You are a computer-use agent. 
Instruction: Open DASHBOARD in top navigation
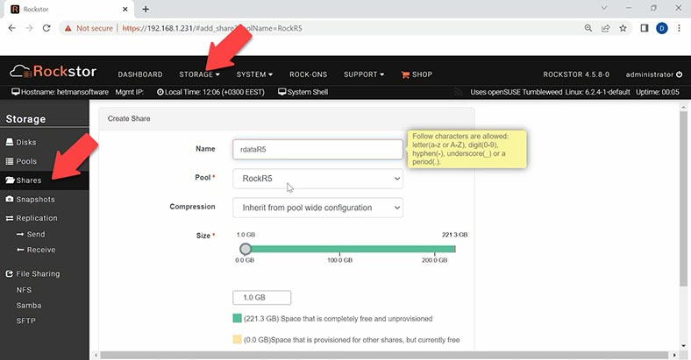tap(140, 74)
